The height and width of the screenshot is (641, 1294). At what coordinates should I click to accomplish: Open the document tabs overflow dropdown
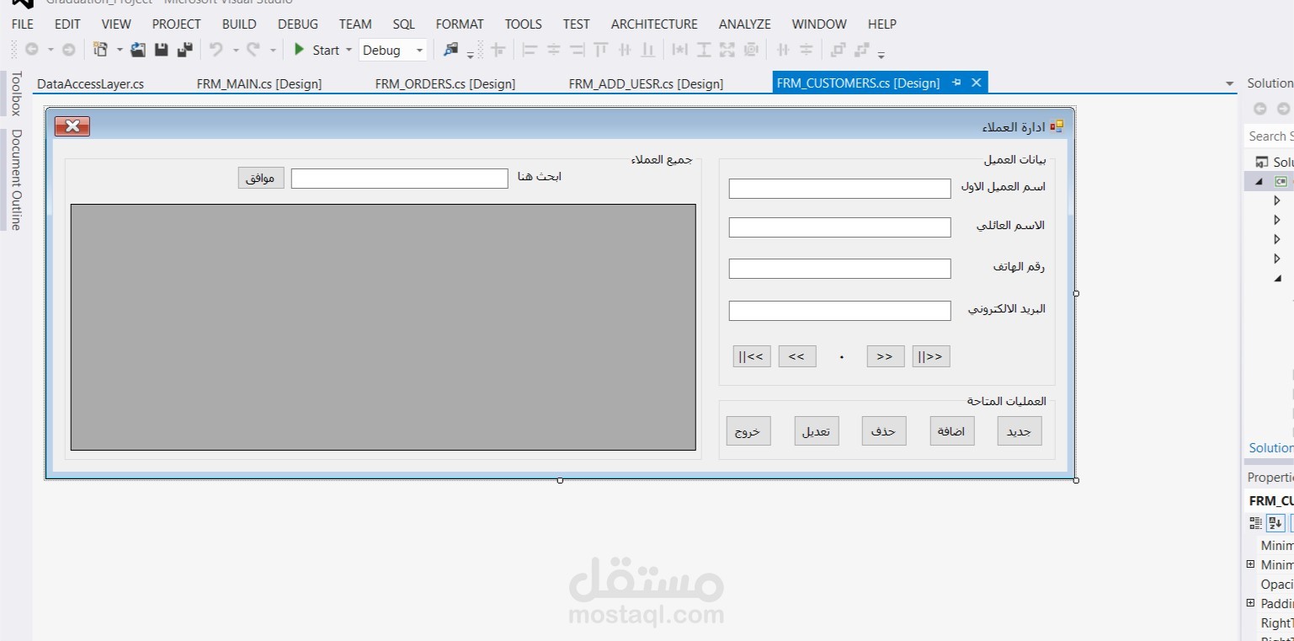[x=1229, y=83]
